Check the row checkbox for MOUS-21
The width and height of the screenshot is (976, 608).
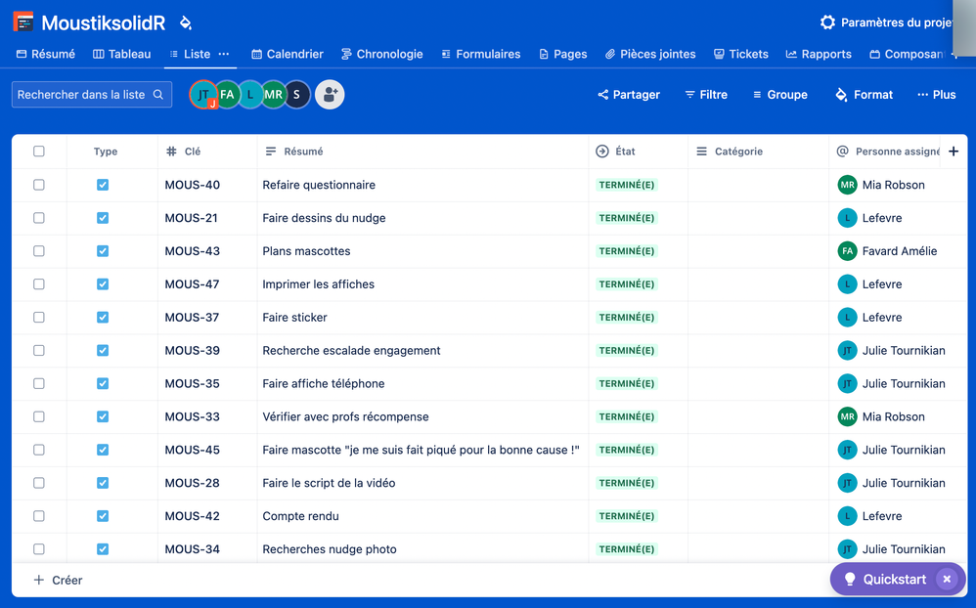click(x=38, y=218)
